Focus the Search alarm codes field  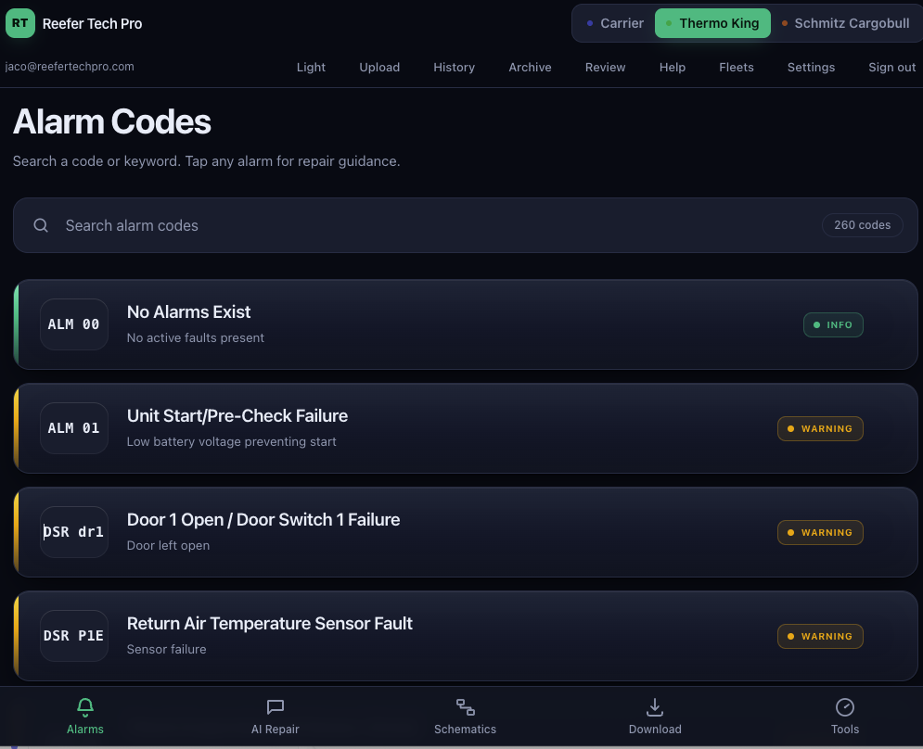(465, 225)
